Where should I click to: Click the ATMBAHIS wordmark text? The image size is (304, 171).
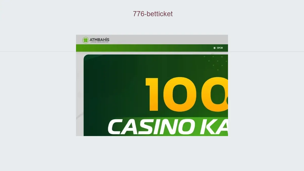pyautogui.click(x=100, y=39)
